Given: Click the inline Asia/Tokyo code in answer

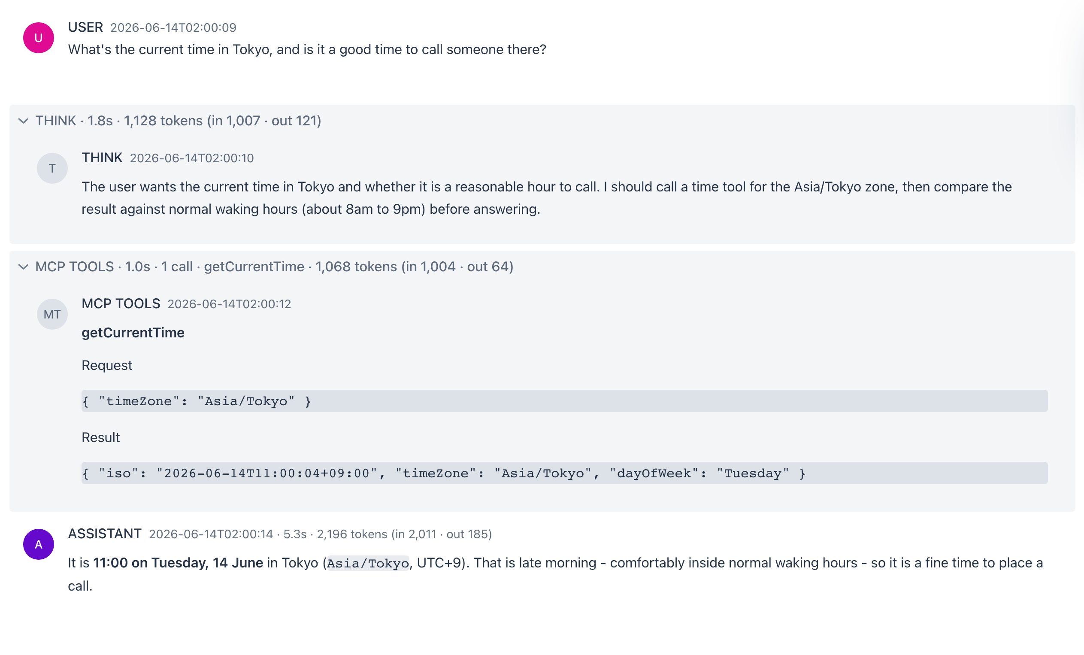Looking at the screenshot, I should pyautogui.click(x=368, y=564).
